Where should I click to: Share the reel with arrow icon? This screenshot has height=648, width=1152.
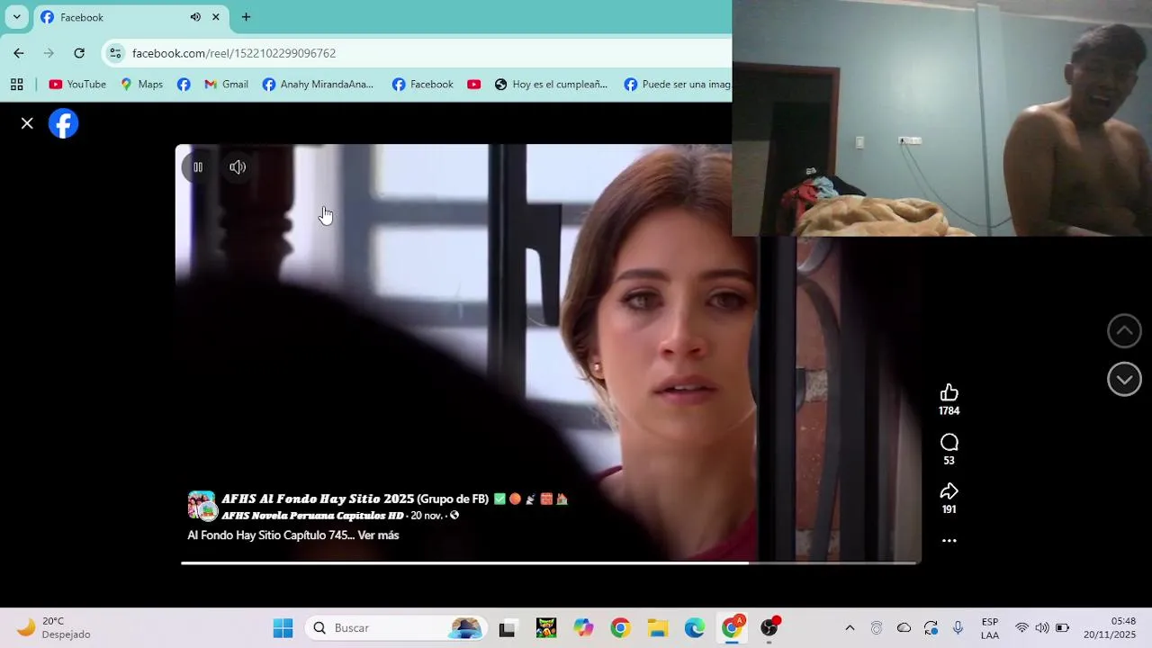click(x=949, y=491)
